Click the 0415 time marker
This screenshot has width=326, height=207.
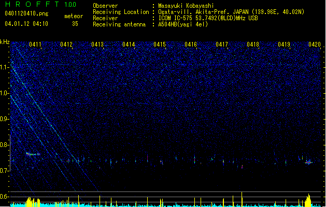[x=160, y=45]
